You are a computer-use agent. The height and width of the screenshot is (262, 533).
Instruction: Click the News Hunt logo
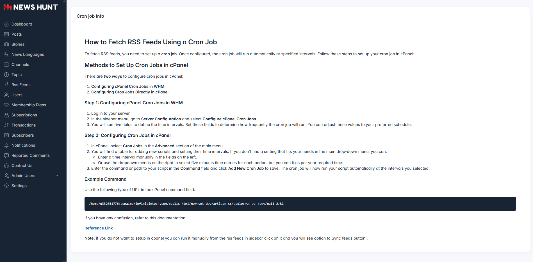[31, 7]
